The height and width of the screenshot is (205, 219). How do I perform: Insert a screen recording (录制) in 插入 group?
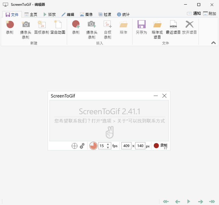pyautogui.click(x=76, y=28)
